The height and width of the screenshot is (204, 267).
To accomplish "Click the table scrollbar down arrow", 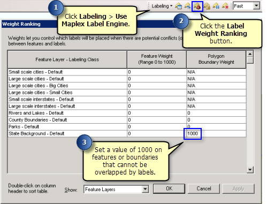I will 250,170.
